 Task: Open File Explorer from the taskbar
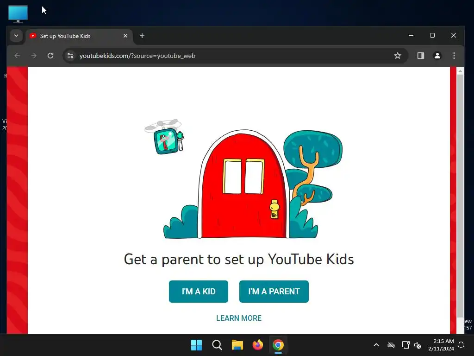click(237, 345)
